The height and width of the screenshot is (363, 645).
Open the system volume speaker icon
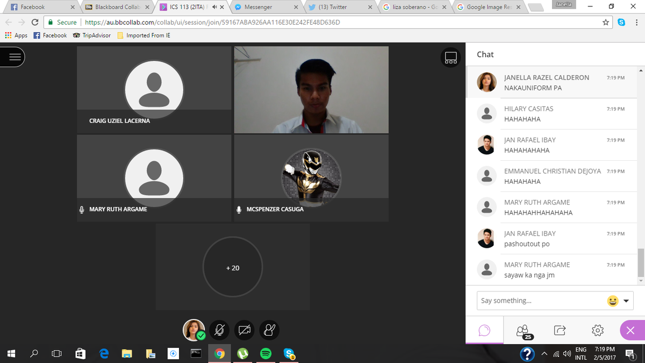point(566,354)
